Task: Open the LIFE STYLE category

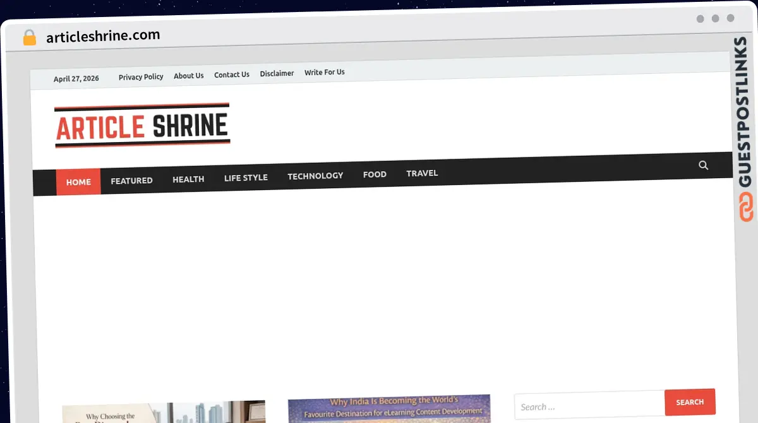Action: [246, 178]
